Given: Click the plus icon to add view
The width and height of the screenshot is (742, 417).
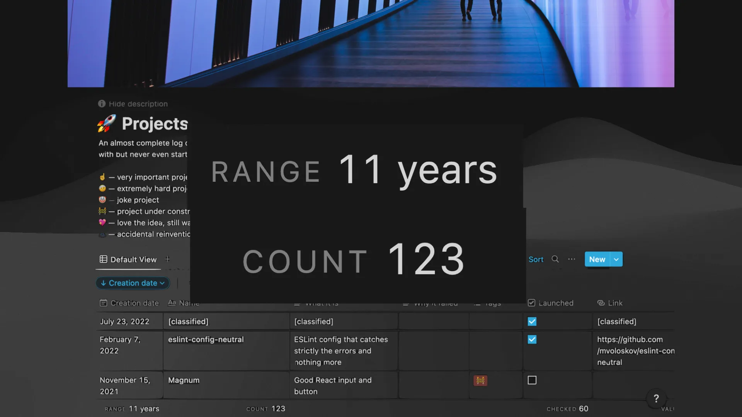Looking at the screenshot, I should point(167,259).
